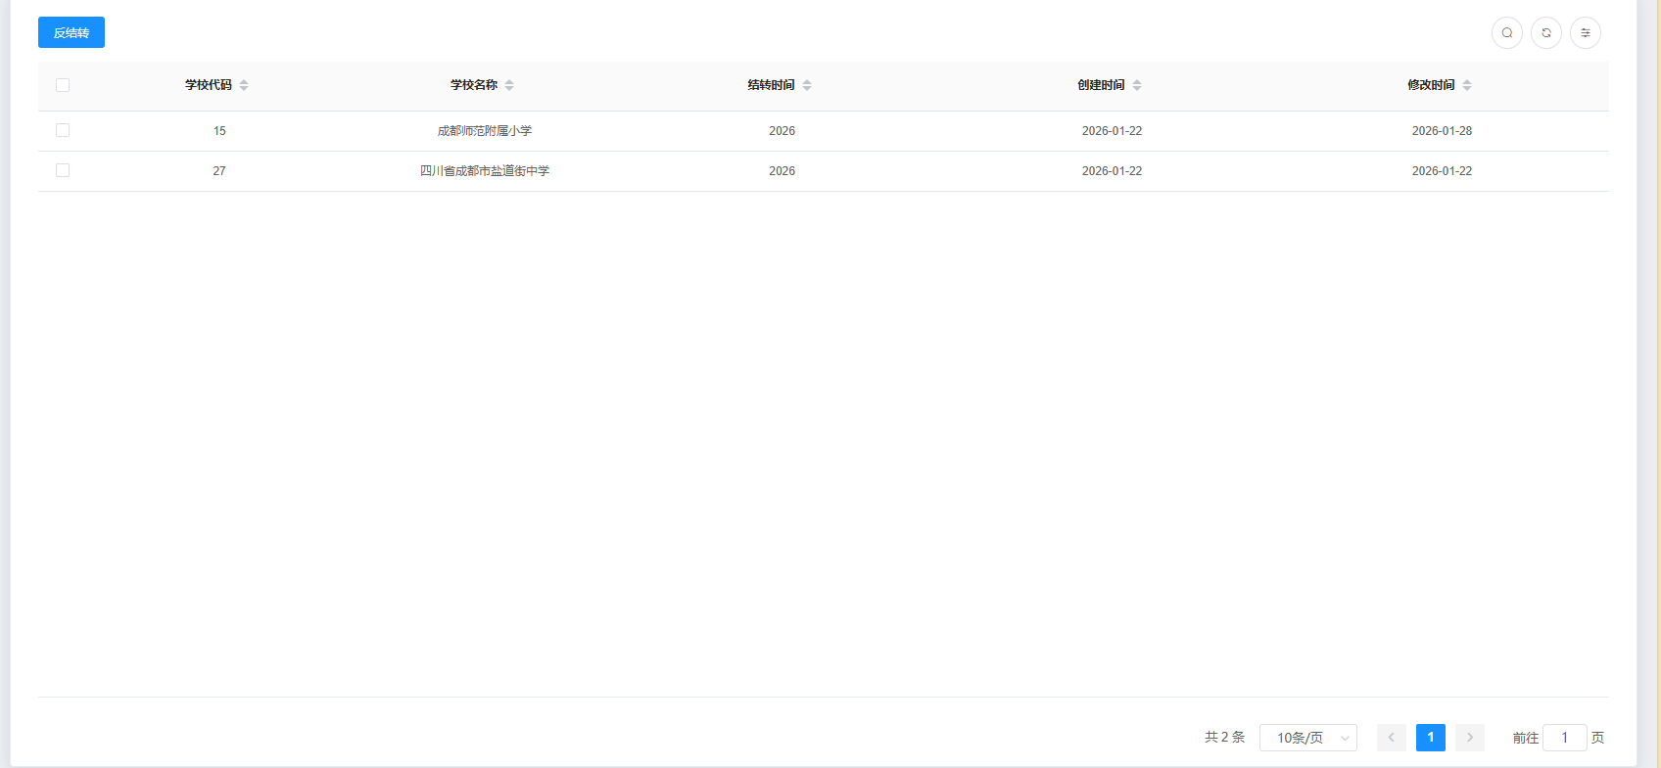Screen dimensions: 1661x768
Task: Sort by 修改时间 column arrows
Action: [x=1467, y=85]
